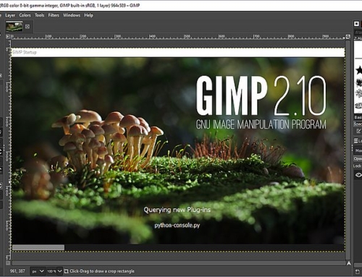Open the Windows menu
The width and height of the screenshot is (362, 277).
(x=72, y=15)
